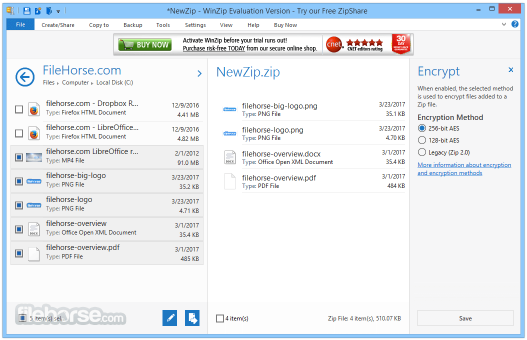Open the Help tab
This screenshot has height=340, width=527.
[253, 25]
